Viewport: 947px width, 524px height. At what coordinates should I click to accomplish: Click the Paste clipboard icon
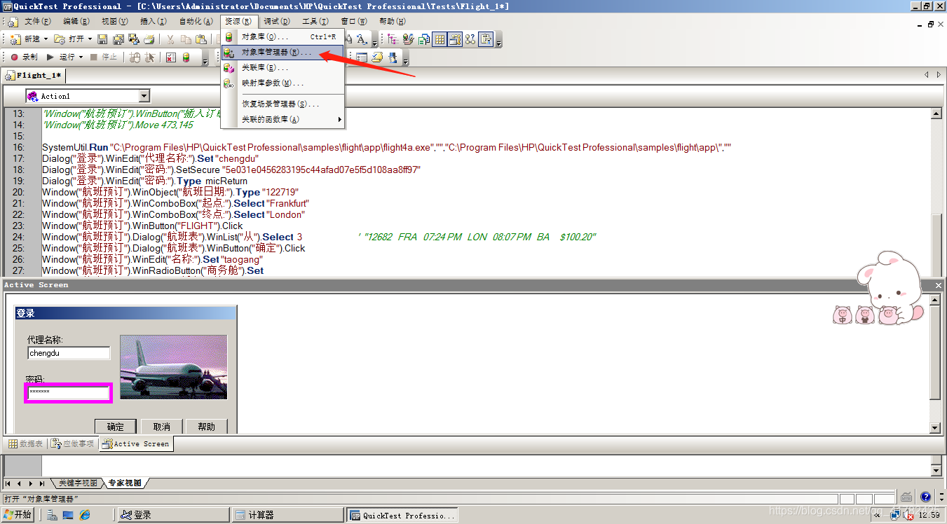(201, 39)
